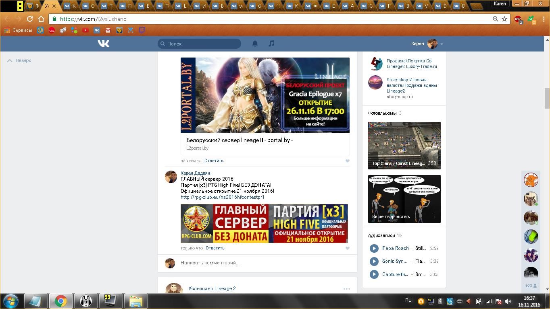Open the theater masks bookmark
The image size is (550, 309).
point(63,30)
